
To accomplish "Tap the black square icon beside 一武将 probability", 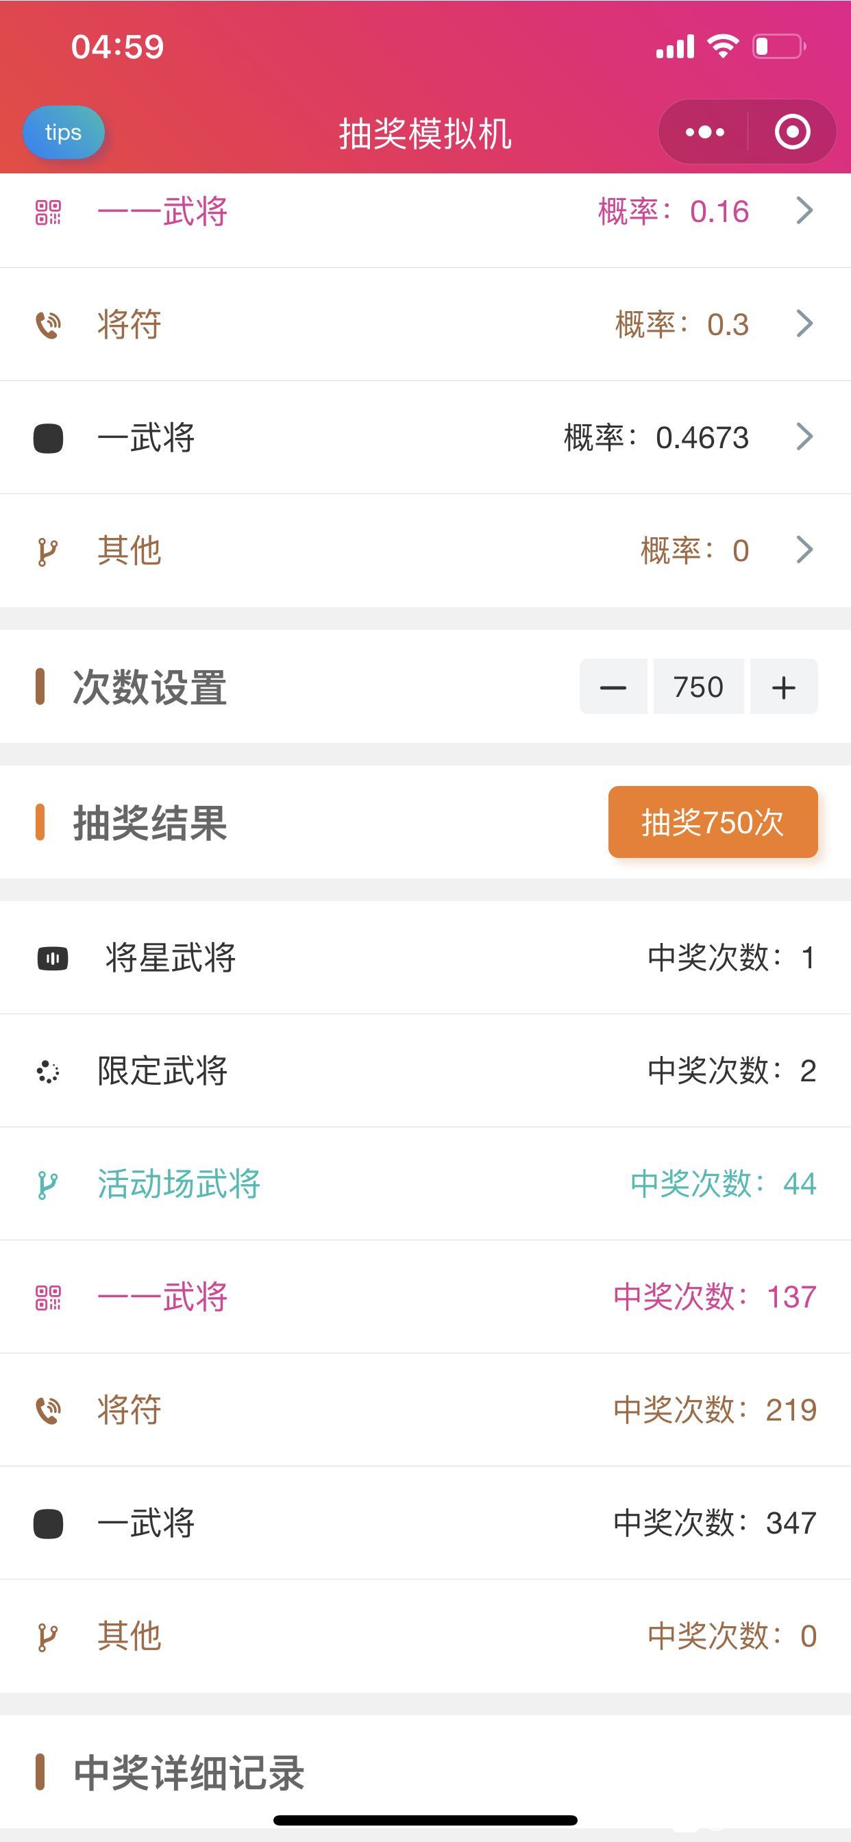I will (49, 438).
